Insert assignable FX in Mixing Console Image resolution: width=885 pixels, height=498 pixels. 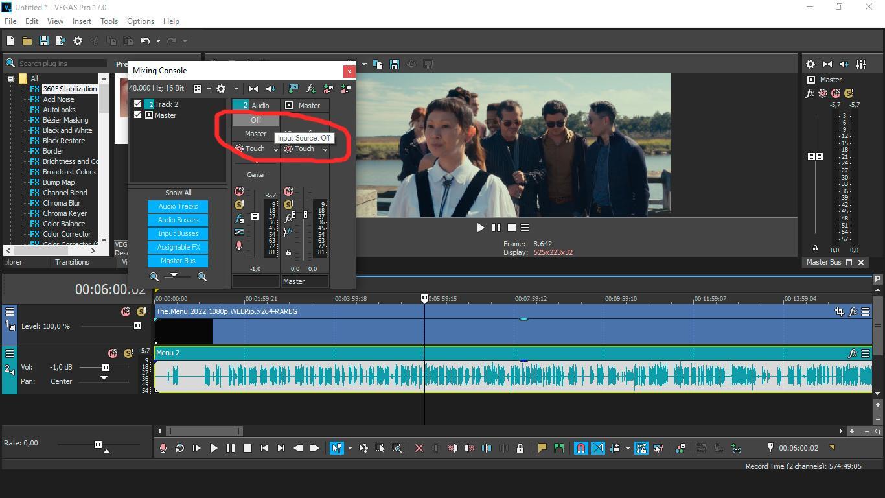311,89
